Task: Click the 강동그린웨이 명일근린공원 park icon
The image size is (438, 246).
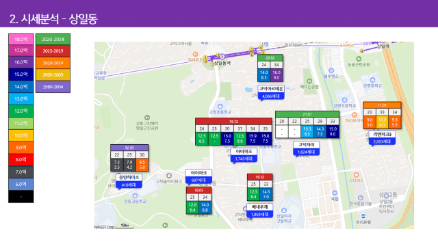Action: pos(147,118)
